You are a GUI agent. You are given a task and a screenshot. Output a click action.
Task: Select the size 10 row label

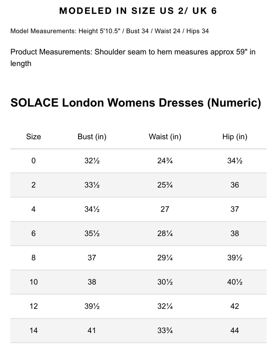pos(34,282)
